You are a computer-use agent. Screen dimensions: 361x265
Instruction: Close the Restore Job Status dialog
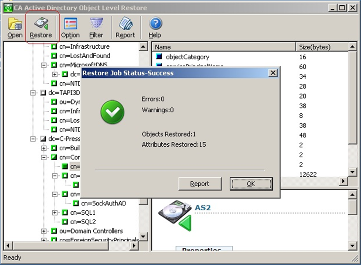(x=273, y=73)
